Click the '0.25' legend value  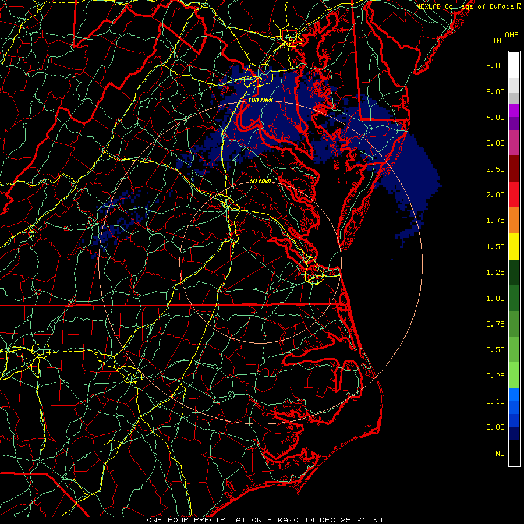[x=495, y=376]
